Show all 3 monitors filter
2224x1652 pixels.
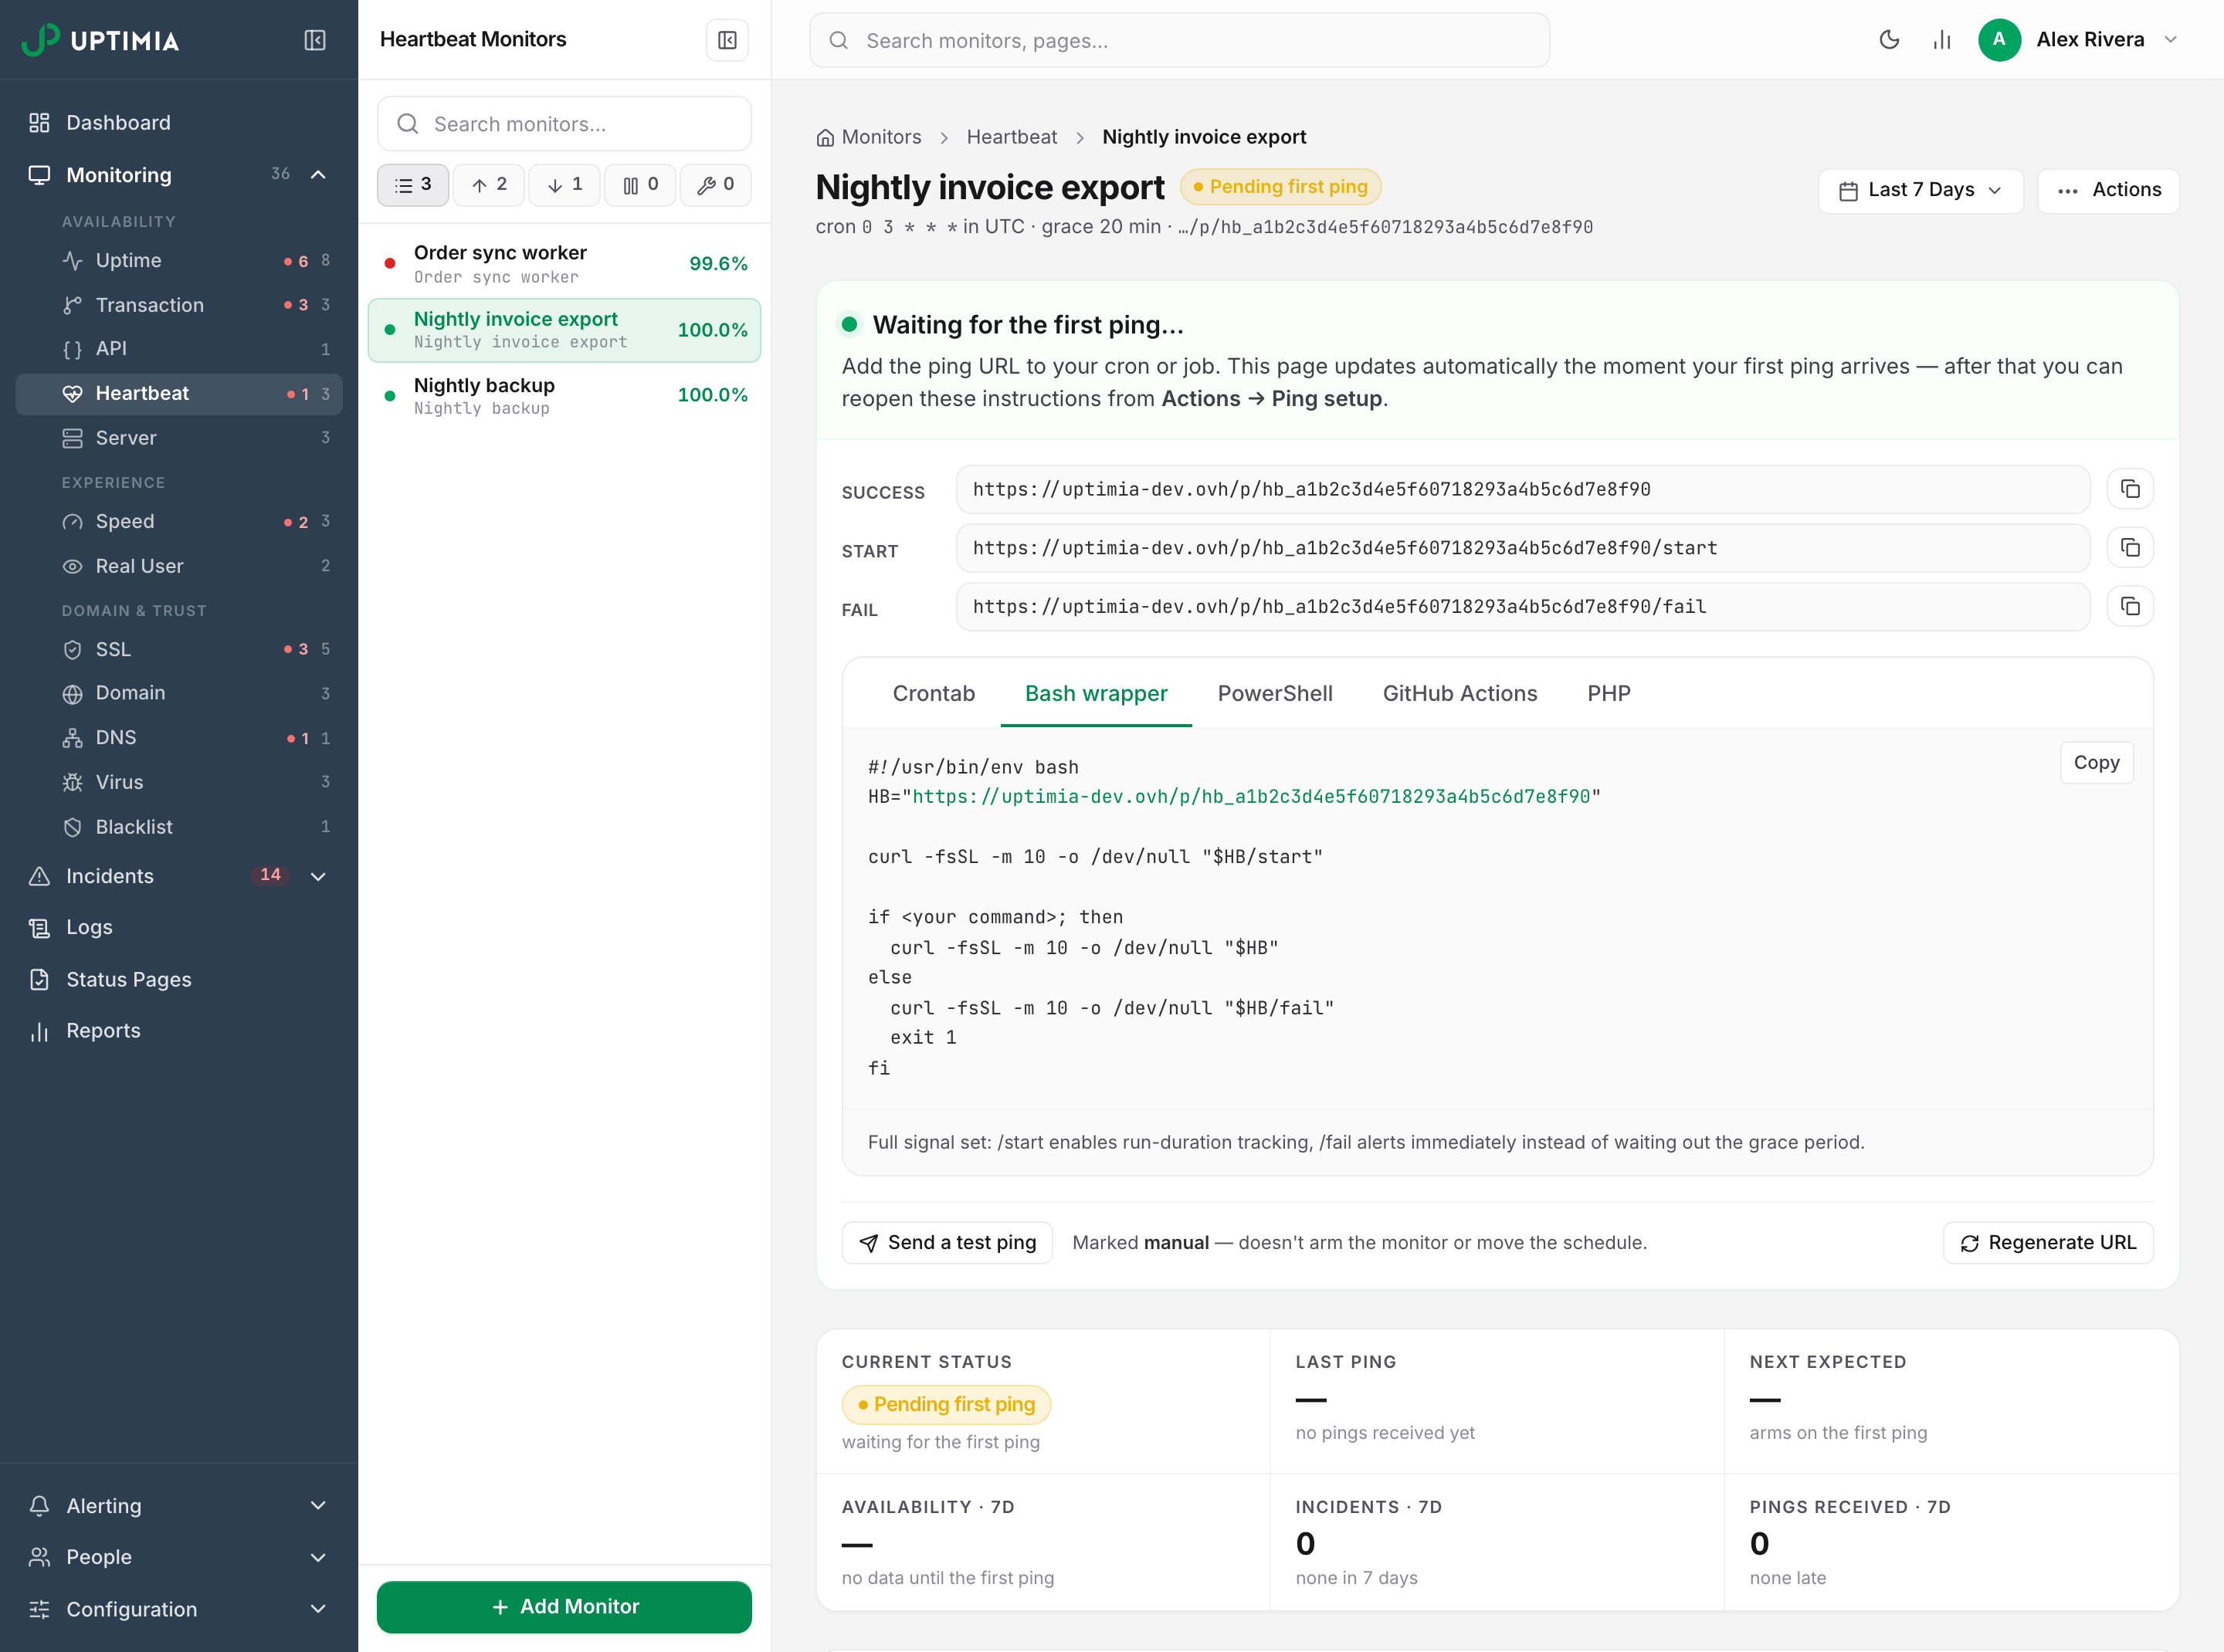coord(413,185)
